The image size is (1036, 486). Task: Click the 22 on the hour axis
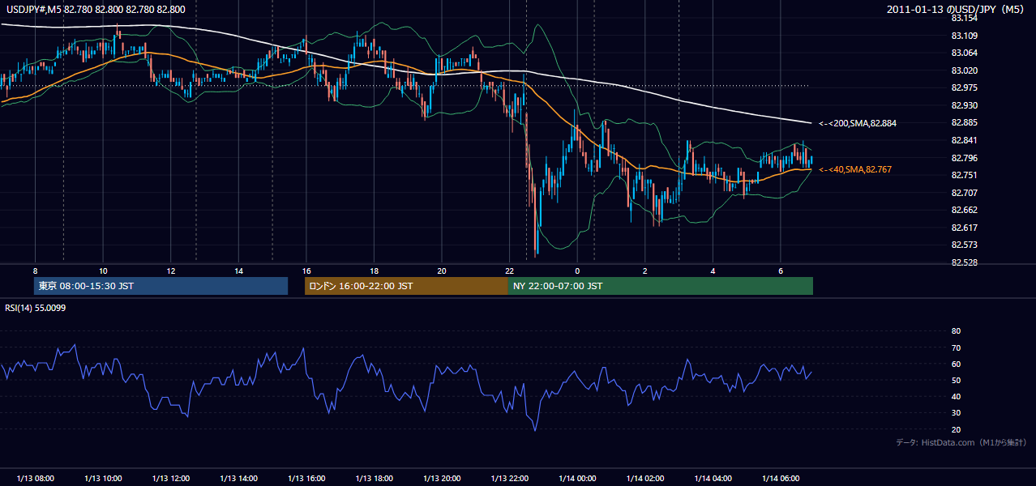click(x=509, y=271)
